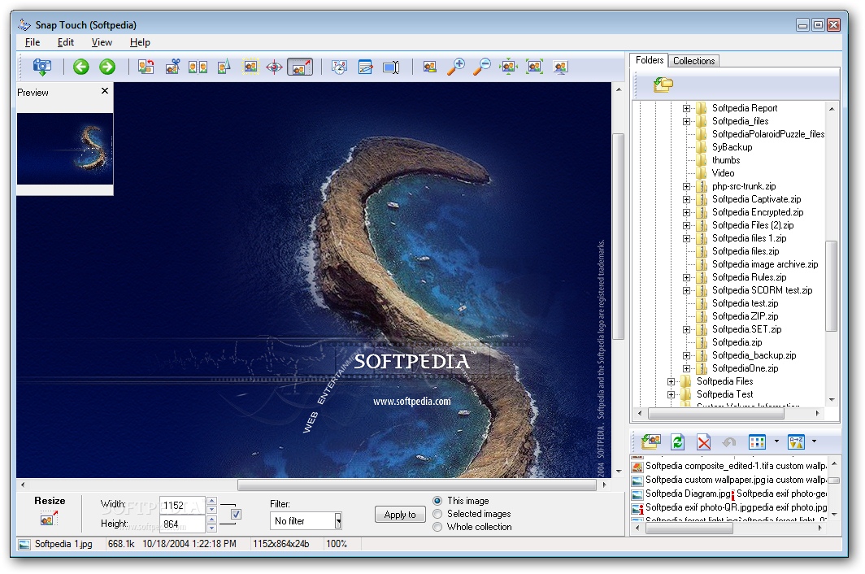Select Softpedia custom wallpaper.jpg file
This screenshot has height=574, width=865.
706,480
